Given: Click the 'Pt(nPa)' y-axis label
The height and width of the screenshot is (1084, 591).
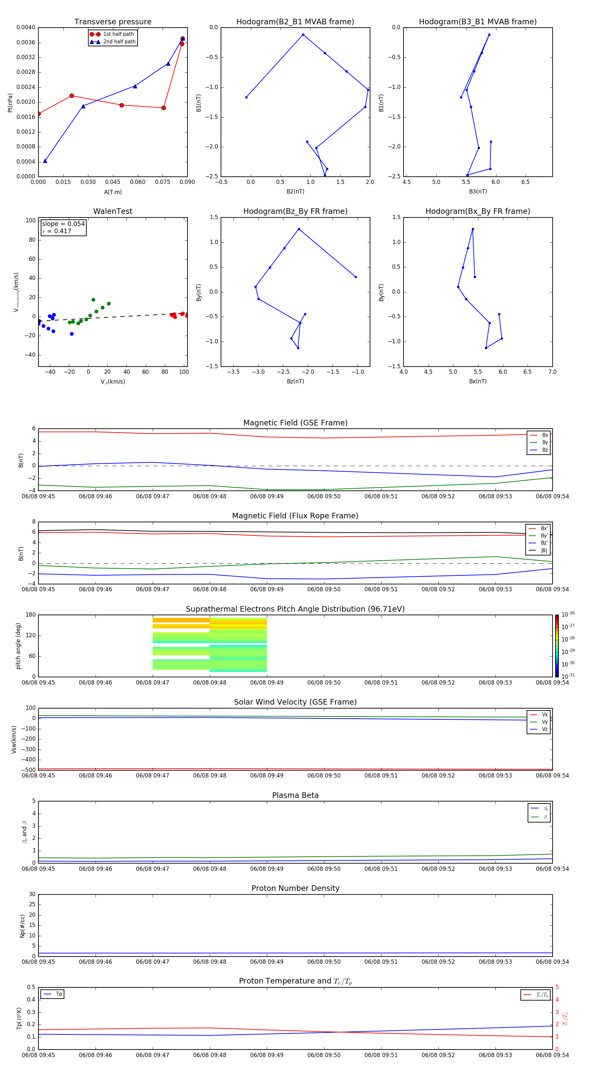Looking at the screenshot, I should click(10, 102).
